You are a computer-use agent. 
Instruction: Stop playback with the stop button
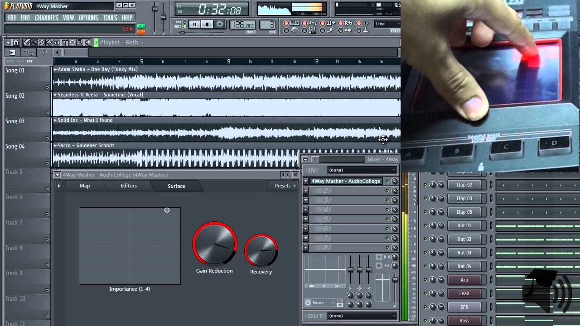[x=207, y=24]
